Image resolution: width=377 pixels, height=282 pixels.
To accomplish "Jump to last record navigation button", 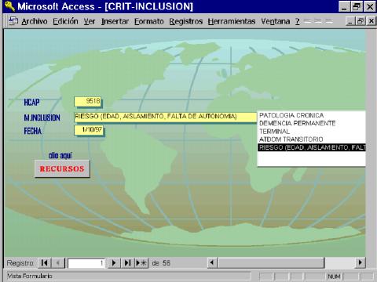I will point(127,262).
